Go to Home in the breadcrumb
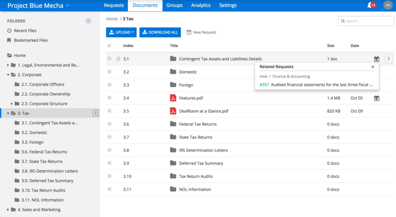The image size is (396, 217). coord(112,19)
